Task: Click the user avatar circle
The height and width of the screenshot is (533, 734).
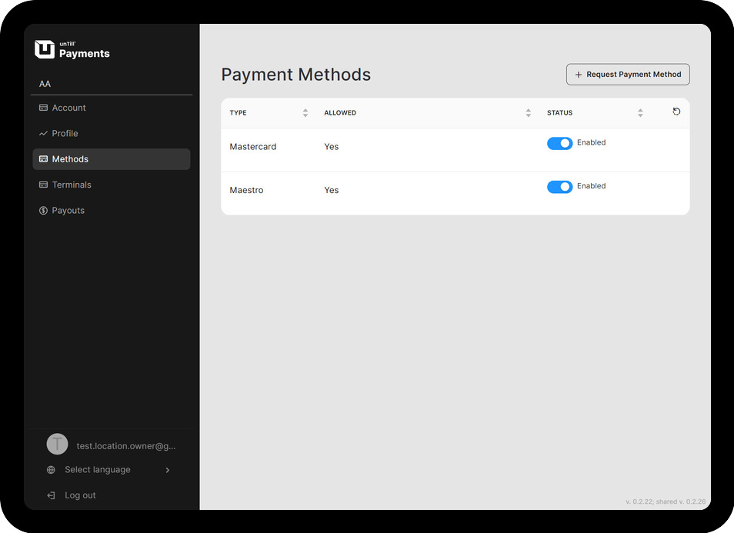Action: [x=57, y=444]
